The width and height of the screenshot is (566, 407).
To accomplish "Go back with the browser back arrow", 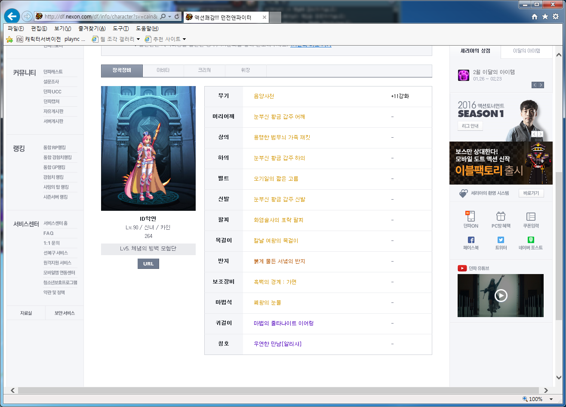I will 12,16.
